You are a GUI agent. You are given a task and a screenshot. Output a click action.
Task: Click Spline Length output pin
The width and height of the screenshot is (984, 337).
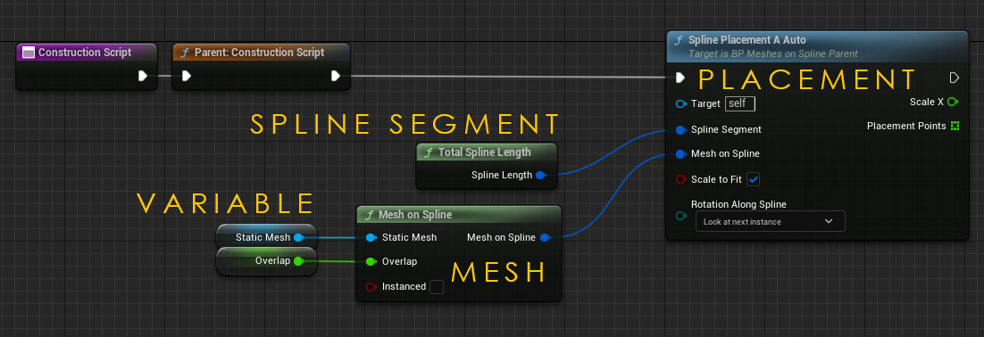point(540,176)
